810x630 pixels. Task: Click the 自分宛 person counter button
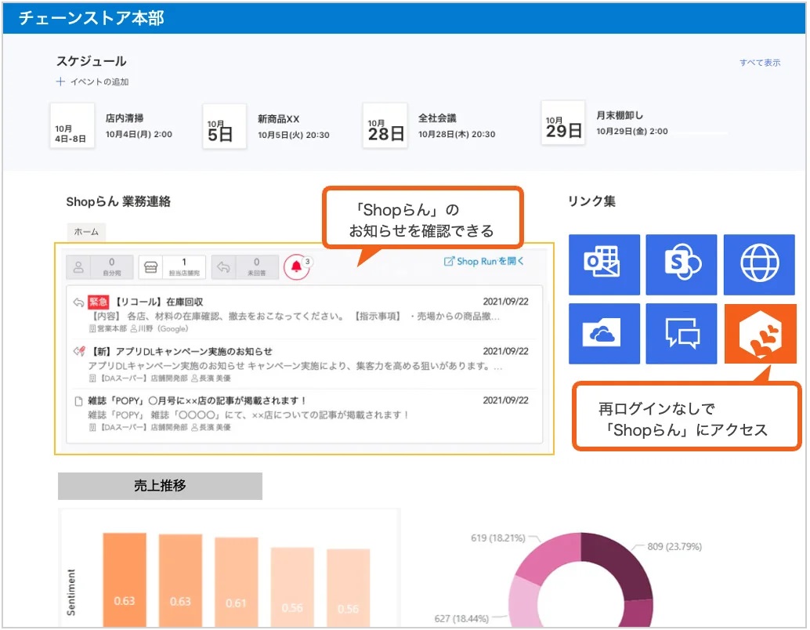click(100, 266)
